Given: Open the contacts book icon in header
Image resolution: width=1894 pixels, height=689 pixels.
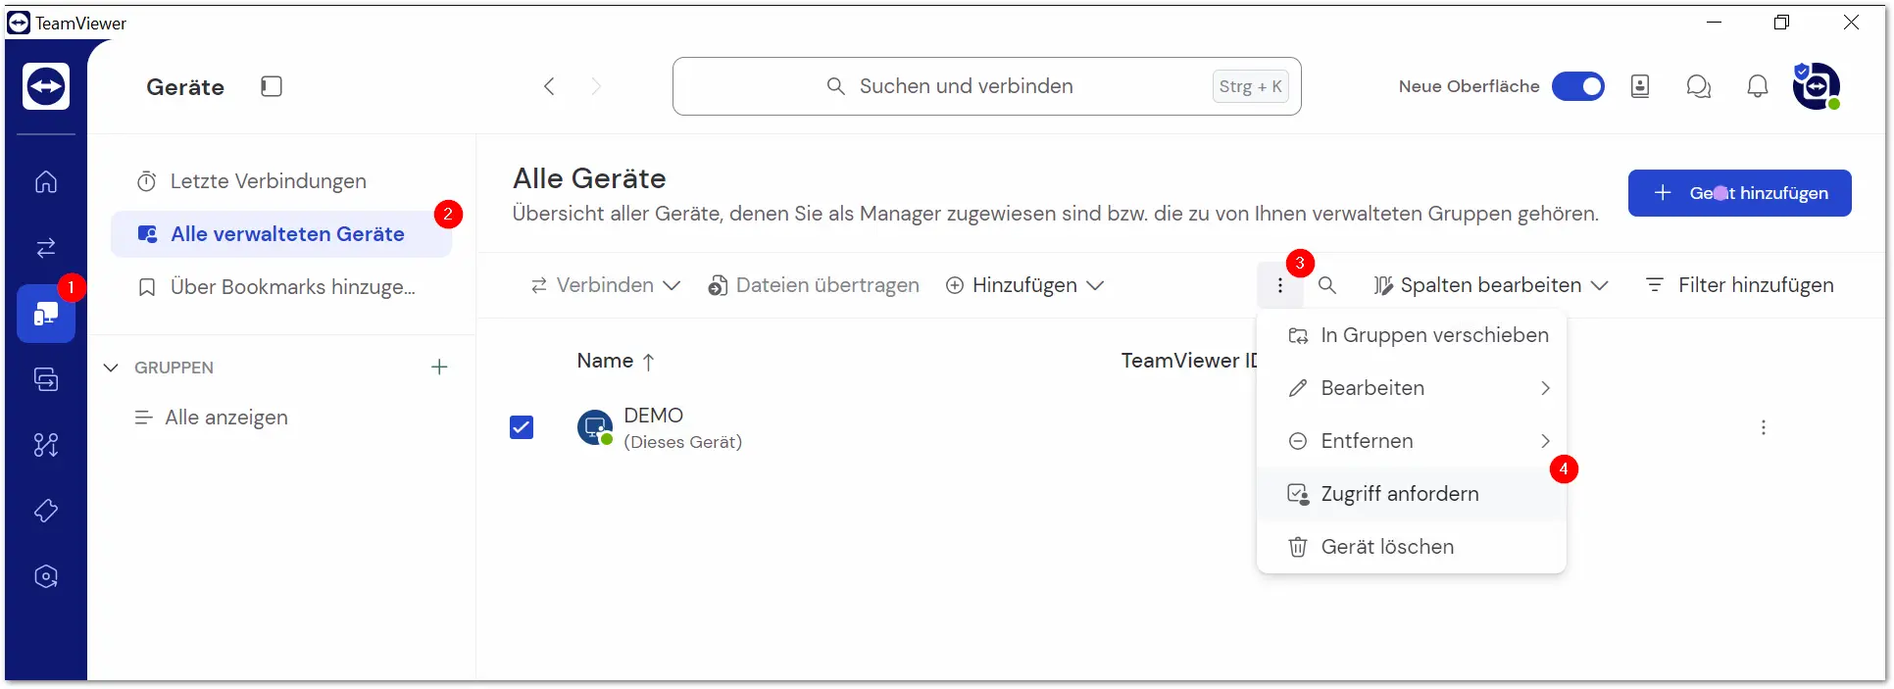Looking at the screenshot, I should pos(1640,86).
